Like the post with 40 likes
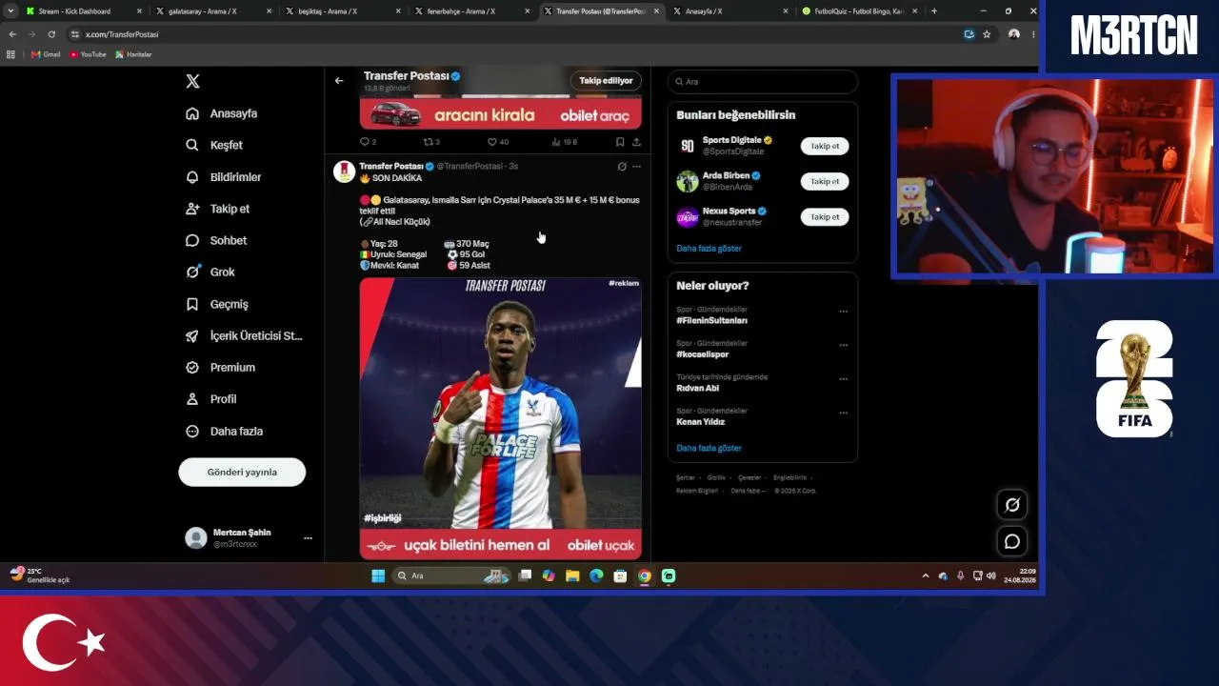 tap(497, 142)
